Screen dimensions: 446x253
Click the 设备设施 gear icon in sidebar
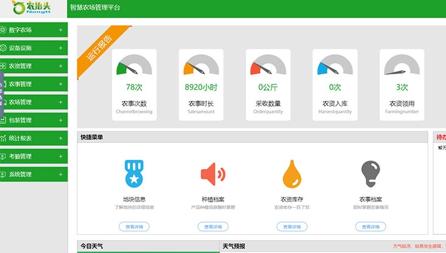(4, 47)
